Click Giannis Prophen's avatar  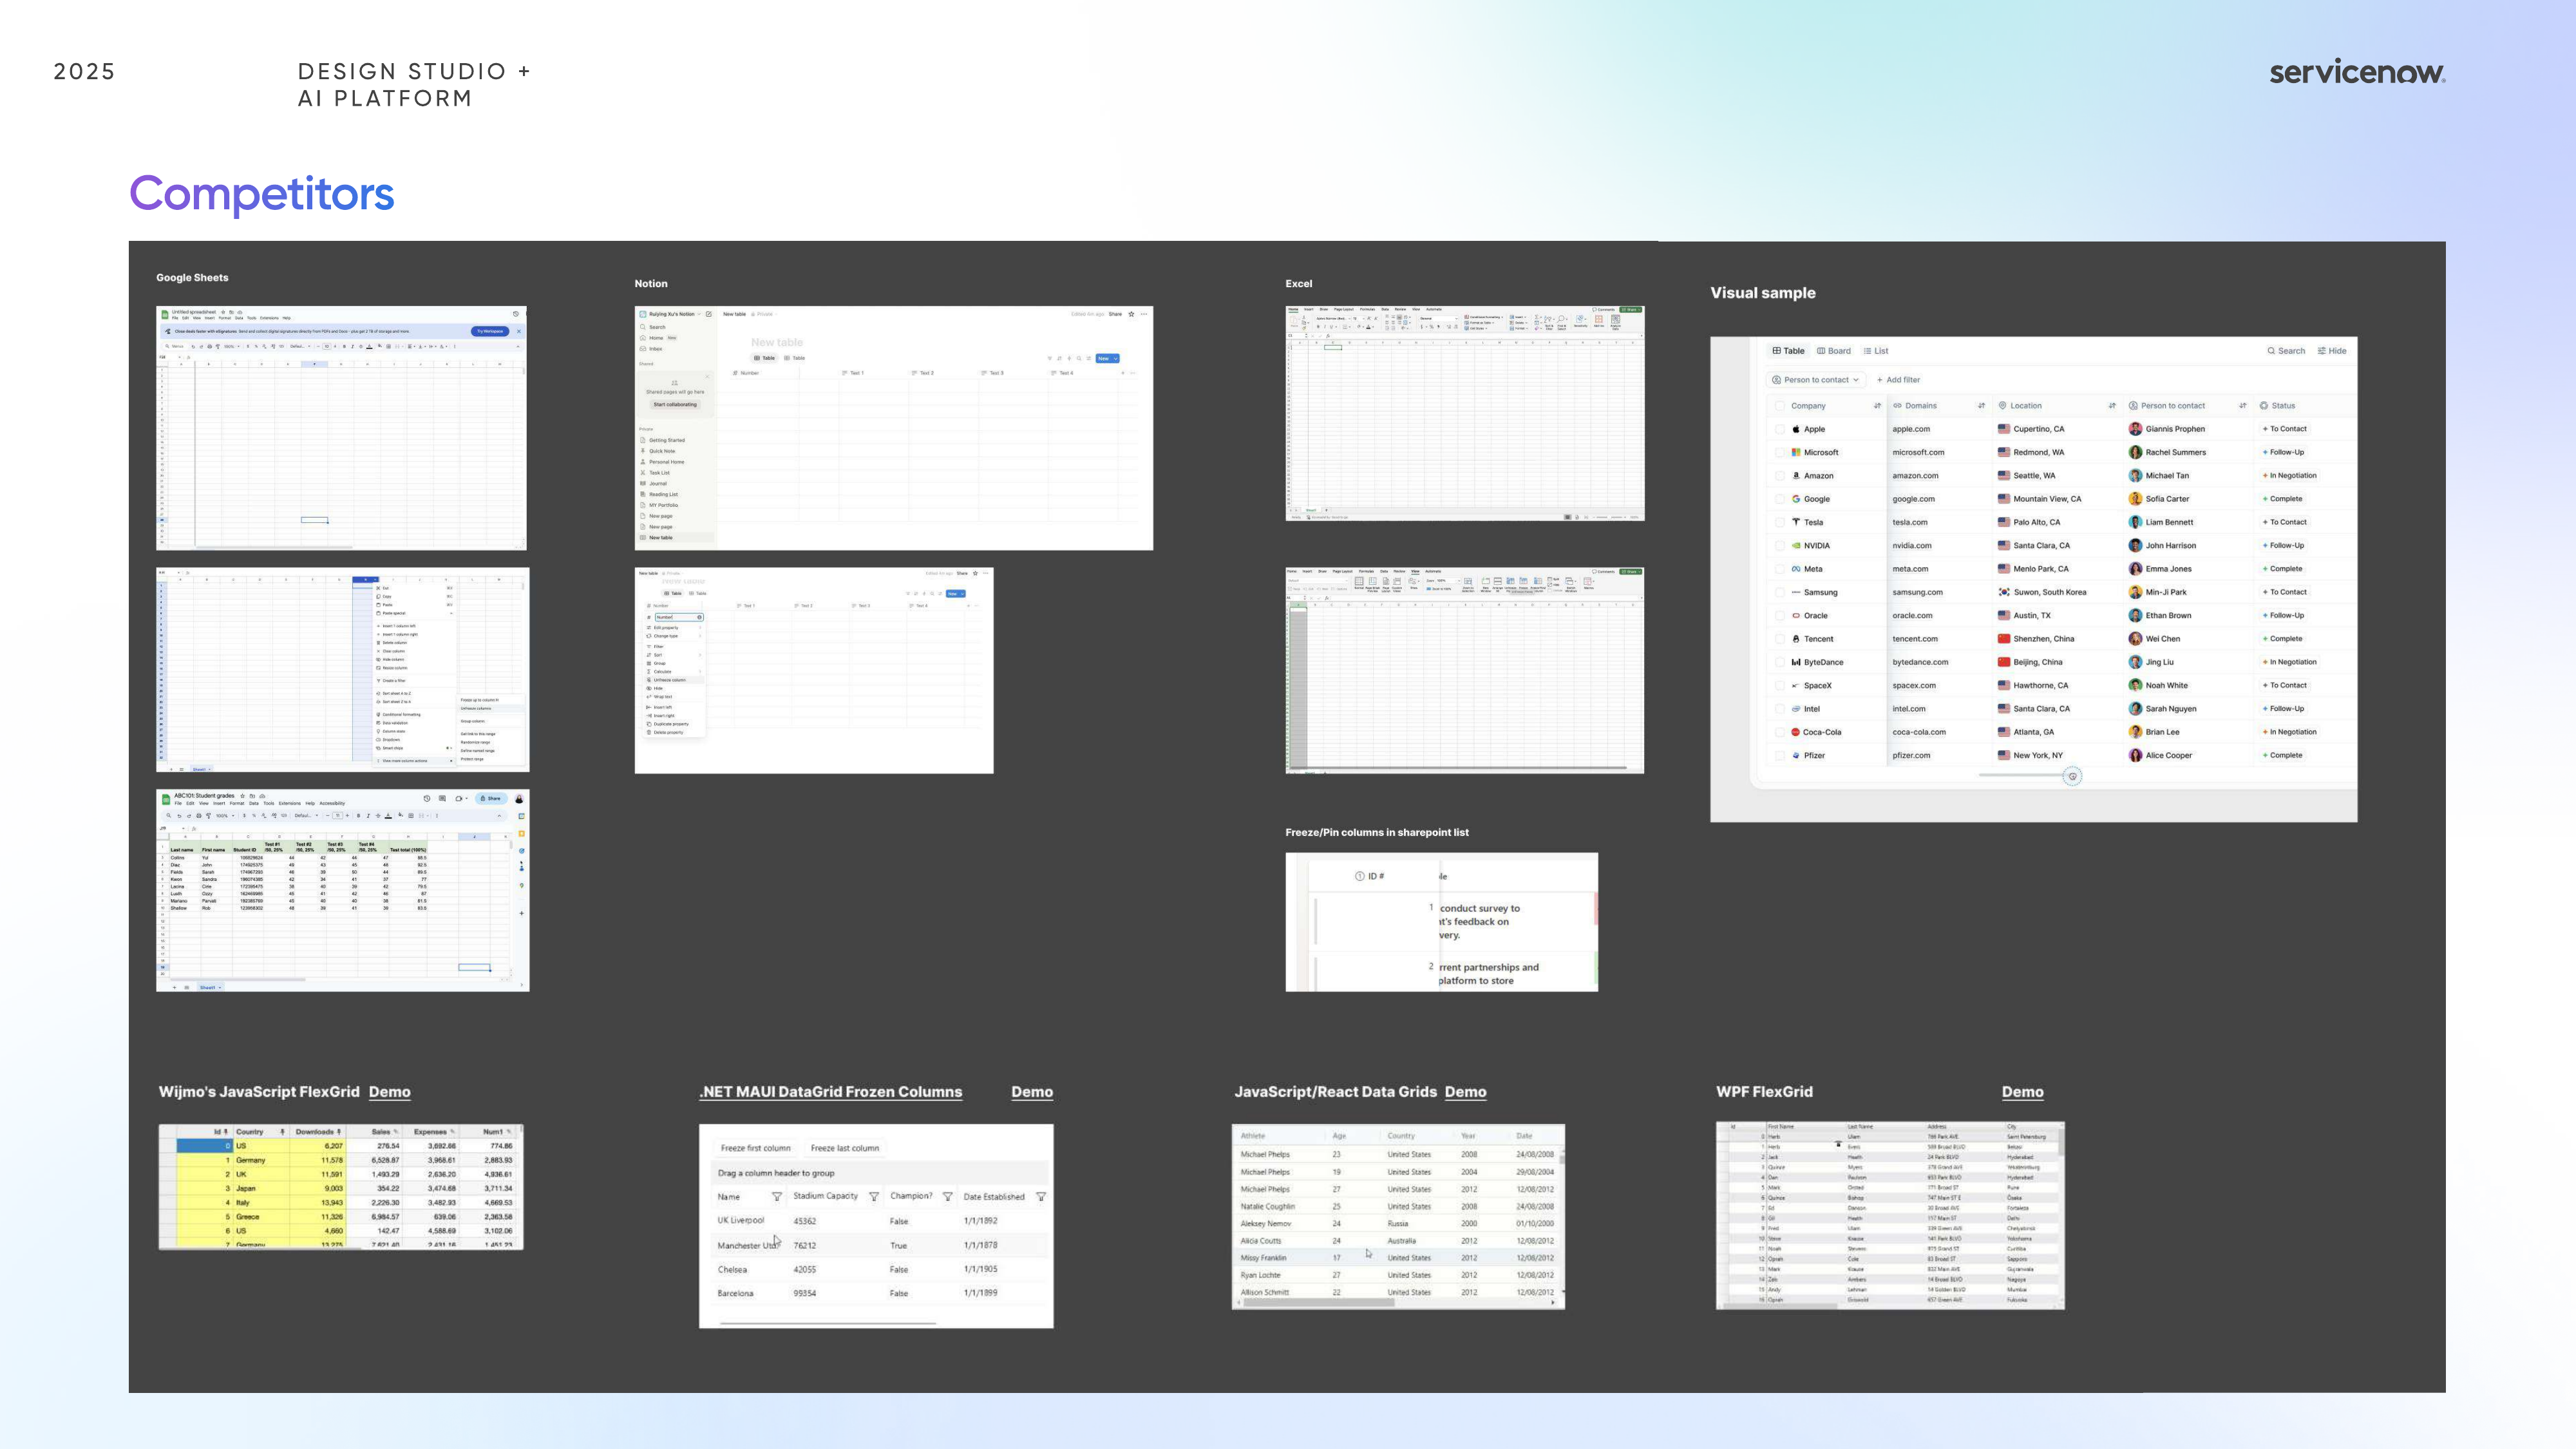pos(2135,429)
